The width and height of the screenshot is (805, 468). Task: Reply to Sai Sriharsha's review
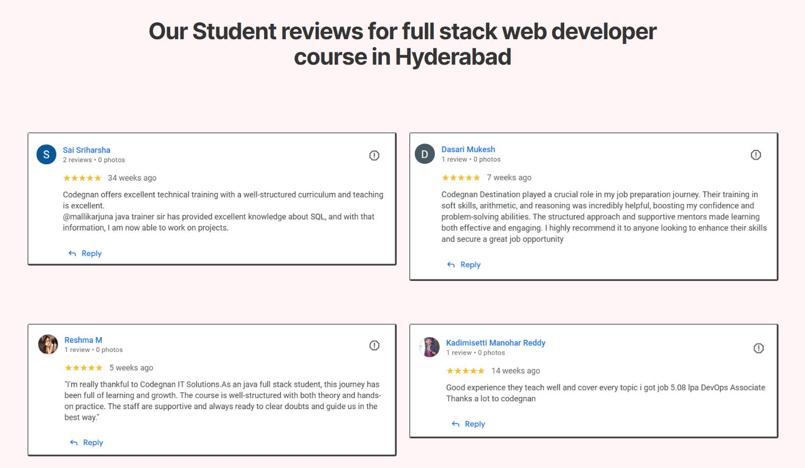pyautogui.click(x=85, y=253)
